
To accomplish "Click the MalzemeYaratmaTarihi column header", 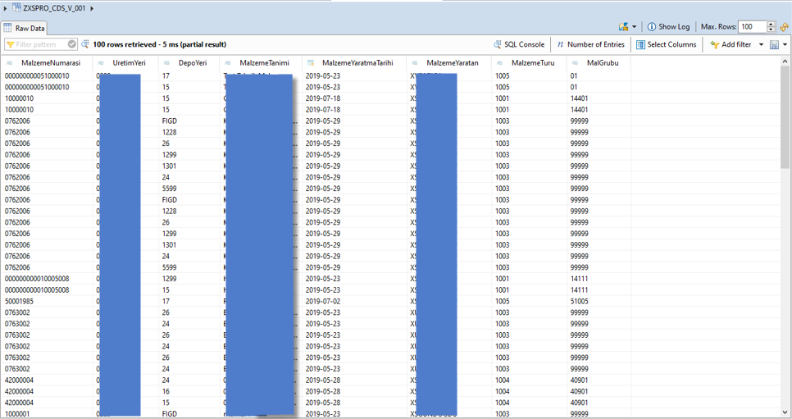I will [x=354, y=63].
